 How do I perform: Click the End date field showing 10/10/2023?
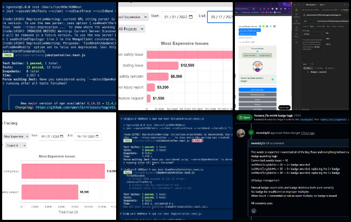tap(88, 136)
